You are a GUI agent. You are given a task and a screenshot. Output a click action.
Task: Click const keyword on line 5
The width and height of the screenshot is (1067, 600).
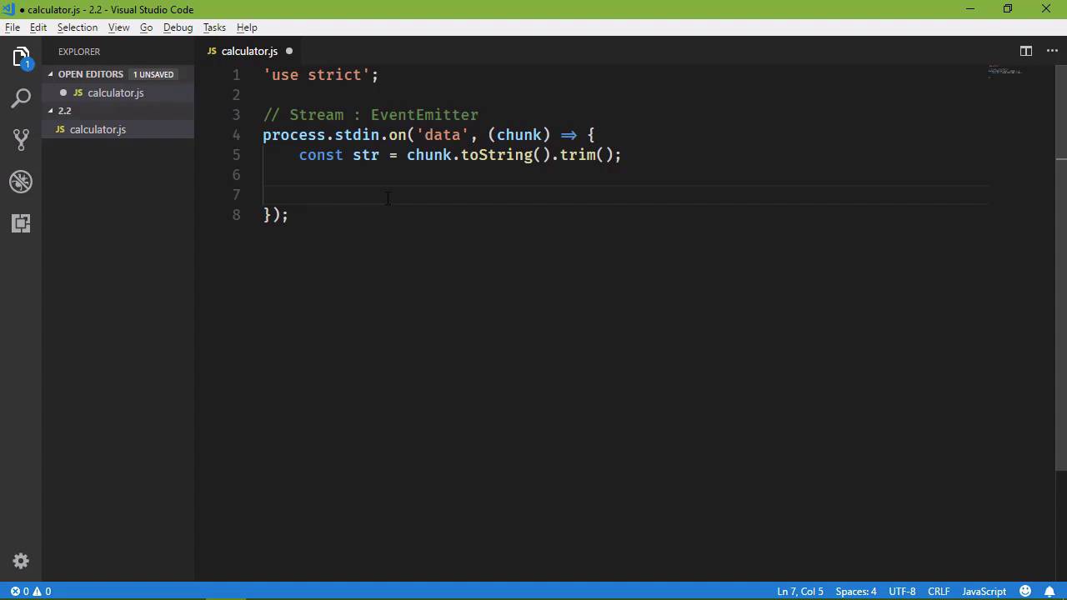(321, 155)
